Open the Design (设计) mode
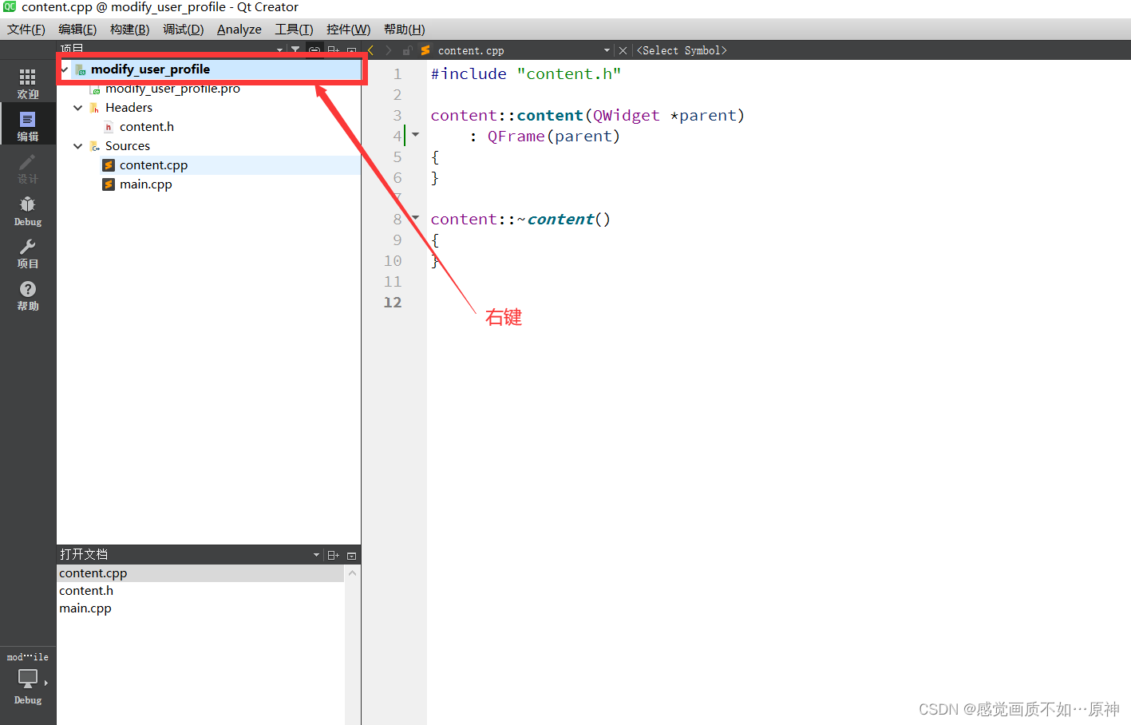1131x725 pixels. (28, 168)
